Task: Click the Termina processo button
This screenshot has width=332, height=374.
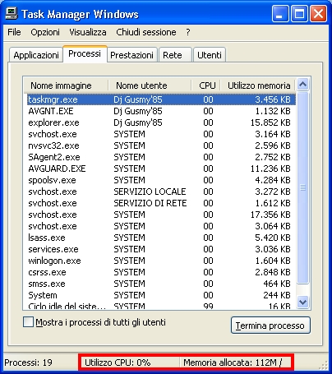Action: tap(270, 326)
